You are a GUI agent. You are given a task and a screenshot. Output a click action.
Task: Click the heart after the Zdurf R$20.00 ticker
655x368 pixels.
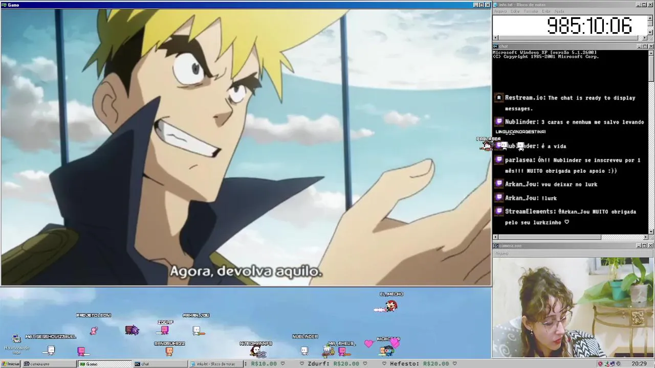point(365,363)
